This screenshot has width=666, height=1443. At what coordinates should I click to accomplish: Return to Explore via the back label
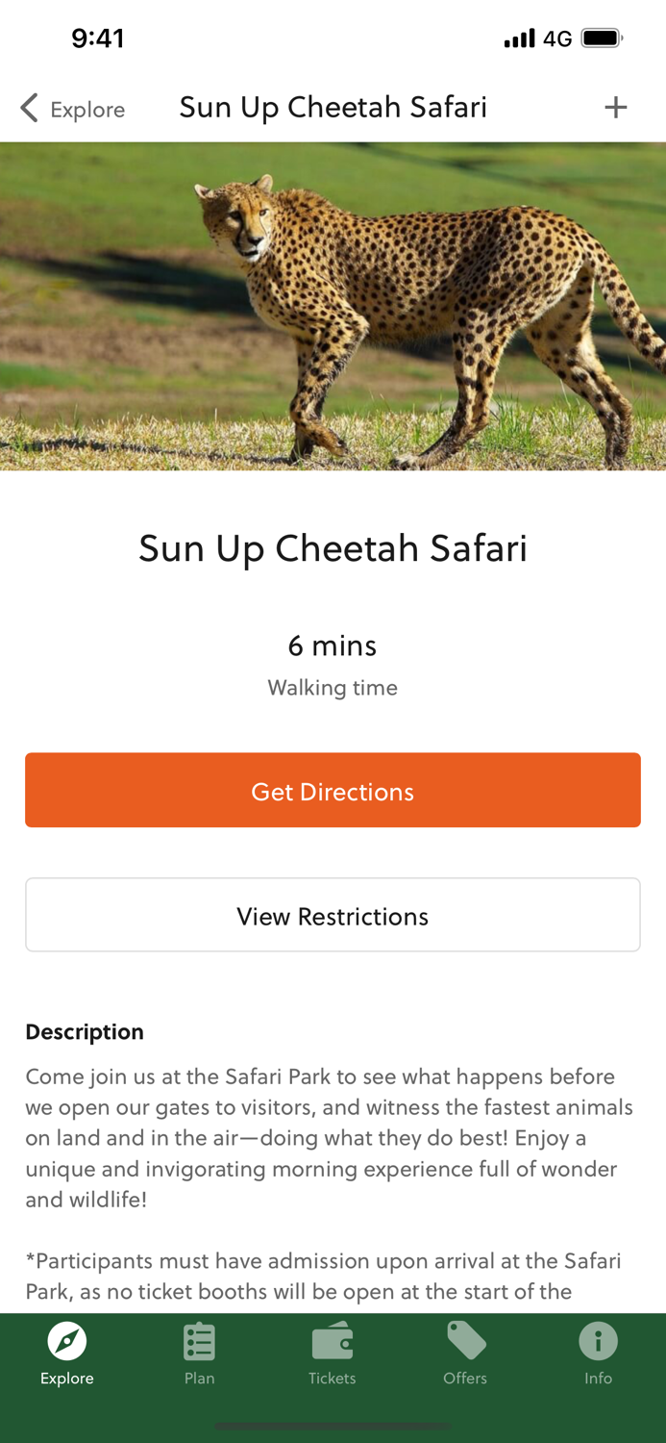pos(86,110)
